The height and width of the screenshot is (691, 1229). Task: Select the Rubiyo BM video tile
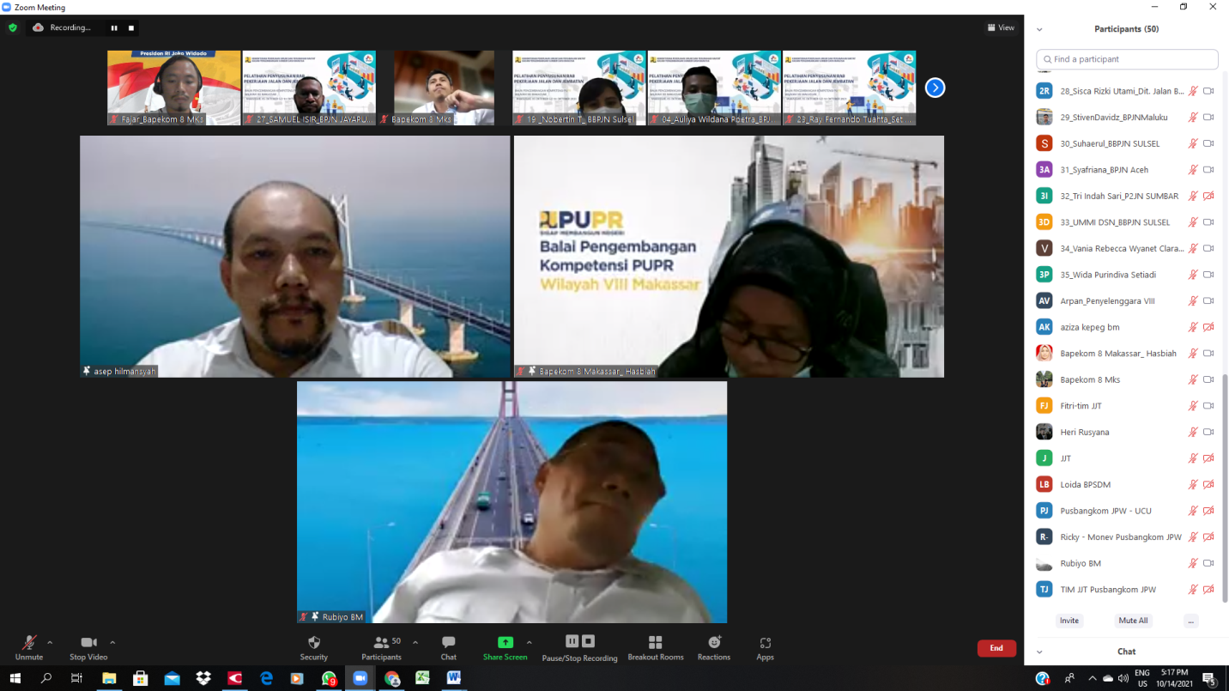pyautogui.click(x=512, y=502)
